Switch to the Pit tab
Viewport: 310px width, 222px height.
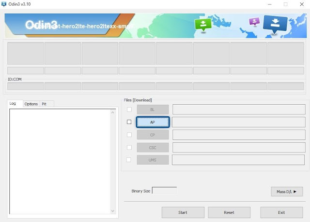pos(44,104)
